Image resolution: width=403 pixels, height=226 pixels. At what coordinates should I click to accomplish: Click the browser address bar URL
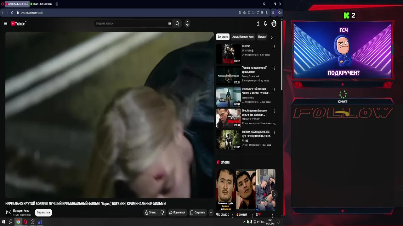[x=32, y=13]
